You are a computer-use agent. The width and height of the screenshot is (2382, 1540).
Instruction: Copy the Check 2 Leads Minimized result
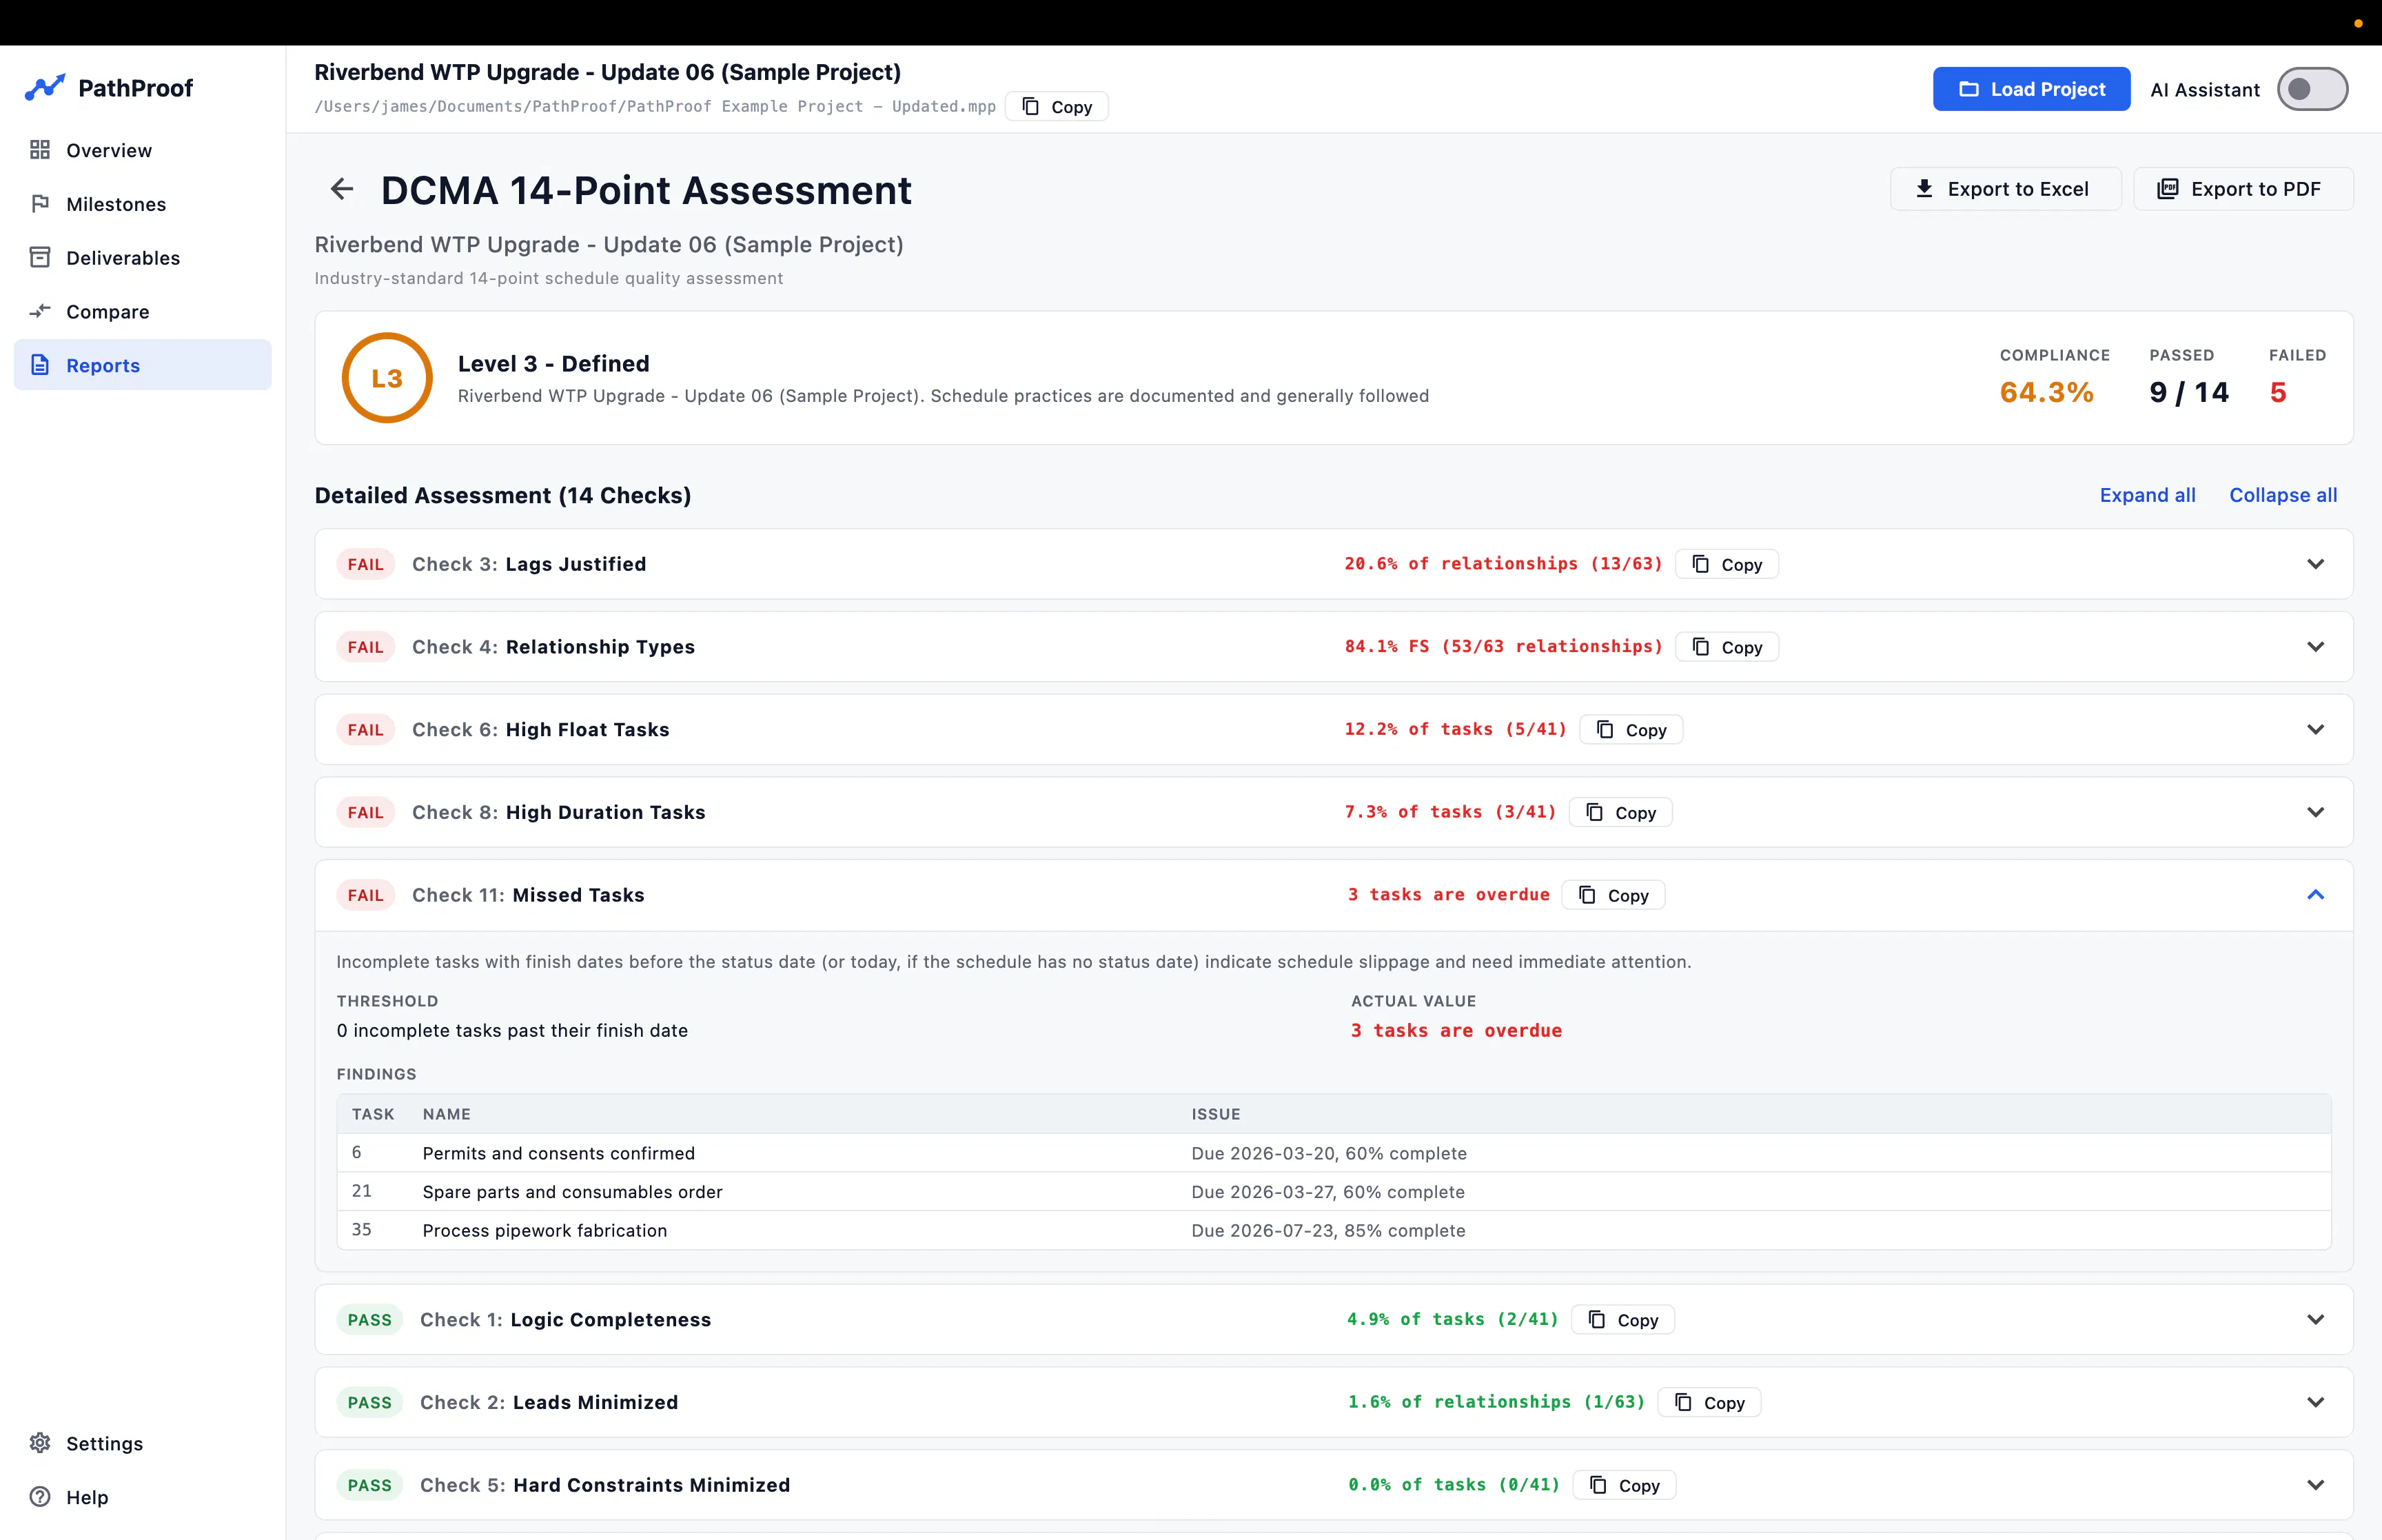1709,1402
